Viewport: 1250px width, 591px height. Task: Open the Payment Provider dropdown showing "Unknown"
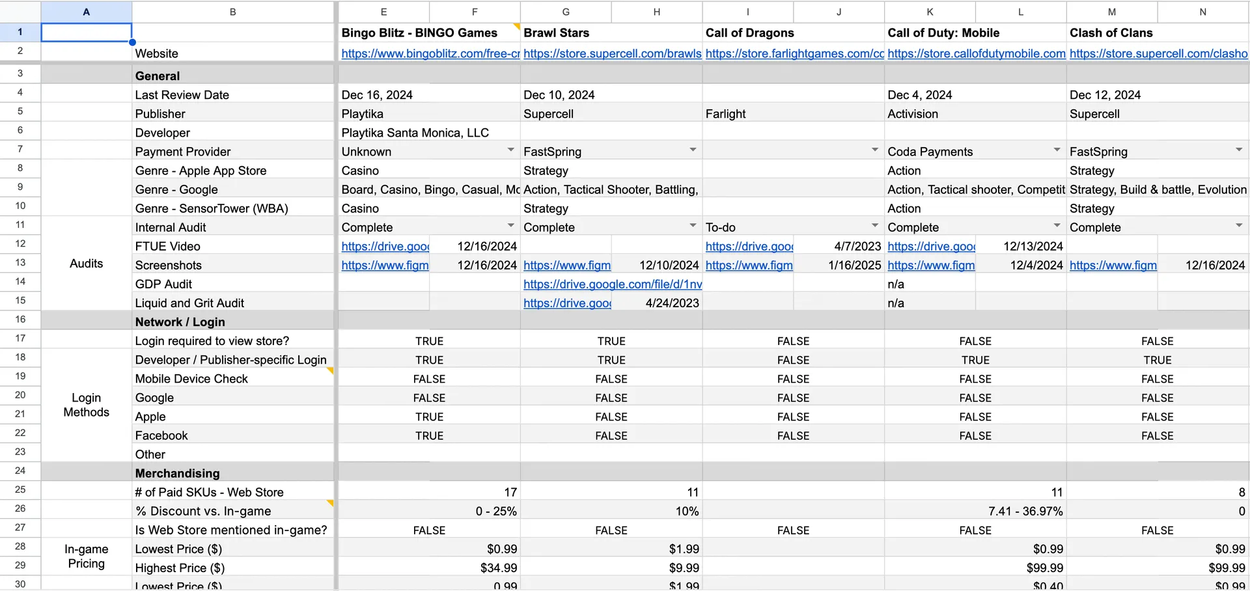(510, 150)
